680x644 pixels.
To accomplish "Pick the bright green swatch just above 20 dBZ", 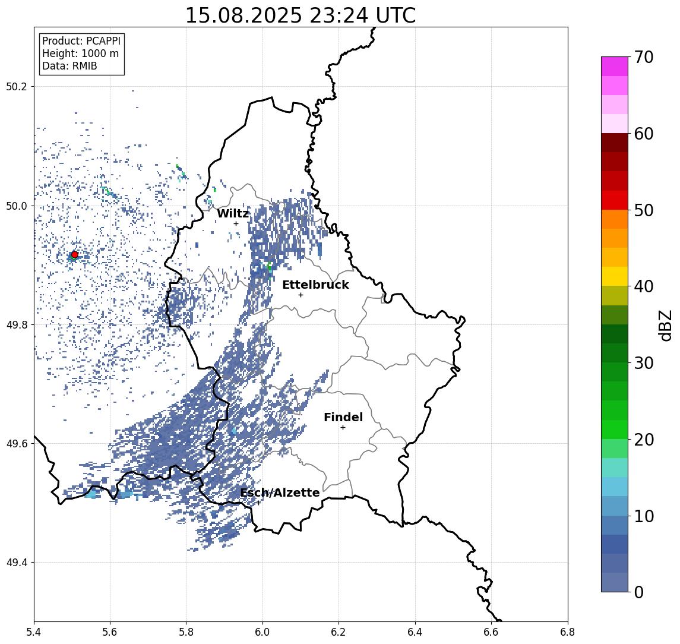I will 615,429.
